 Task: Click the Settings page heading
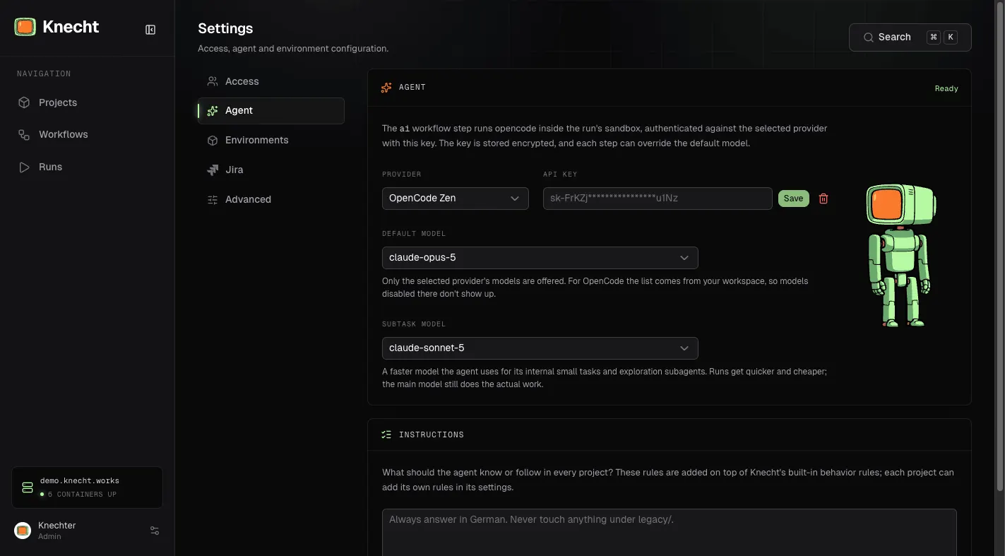[225, 29]
